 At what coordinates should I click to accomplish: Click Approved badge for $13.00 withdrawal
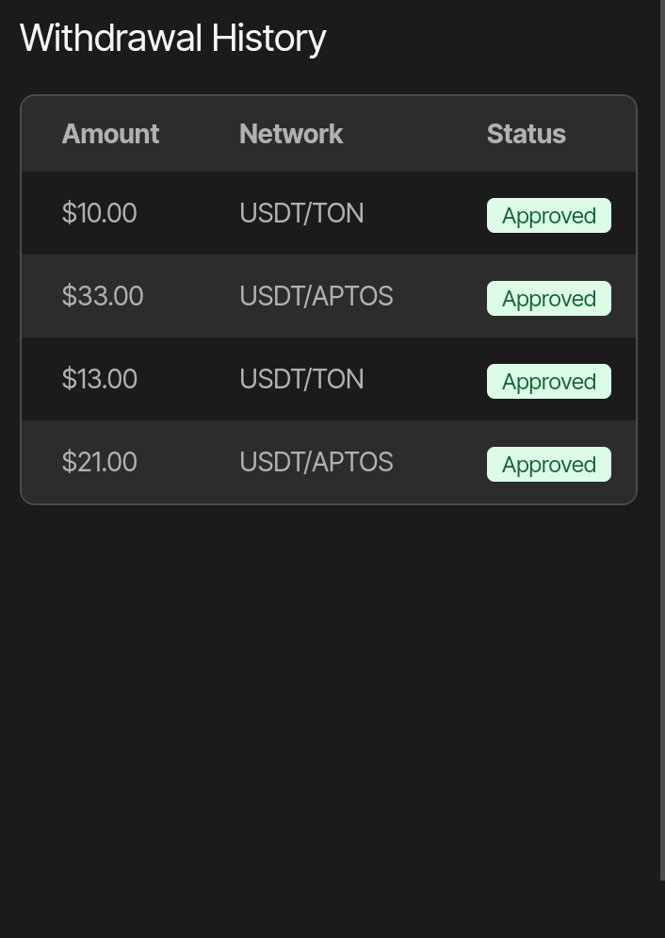pyautogui.click(x=548, y=382)
